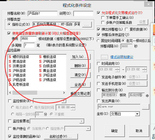Enable 下单需手工确认 checkbox
Viewport: 155px width, 140px height.
pyautogui.click(x=103, y=18)
